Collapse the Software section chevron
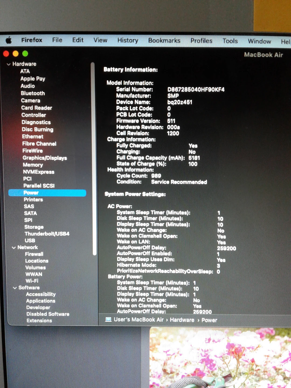The width and height of the screenshot is (291, 388). point(15,288)
